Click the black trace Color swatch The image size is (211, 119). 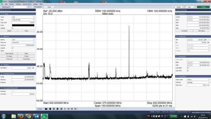point(23,25)
